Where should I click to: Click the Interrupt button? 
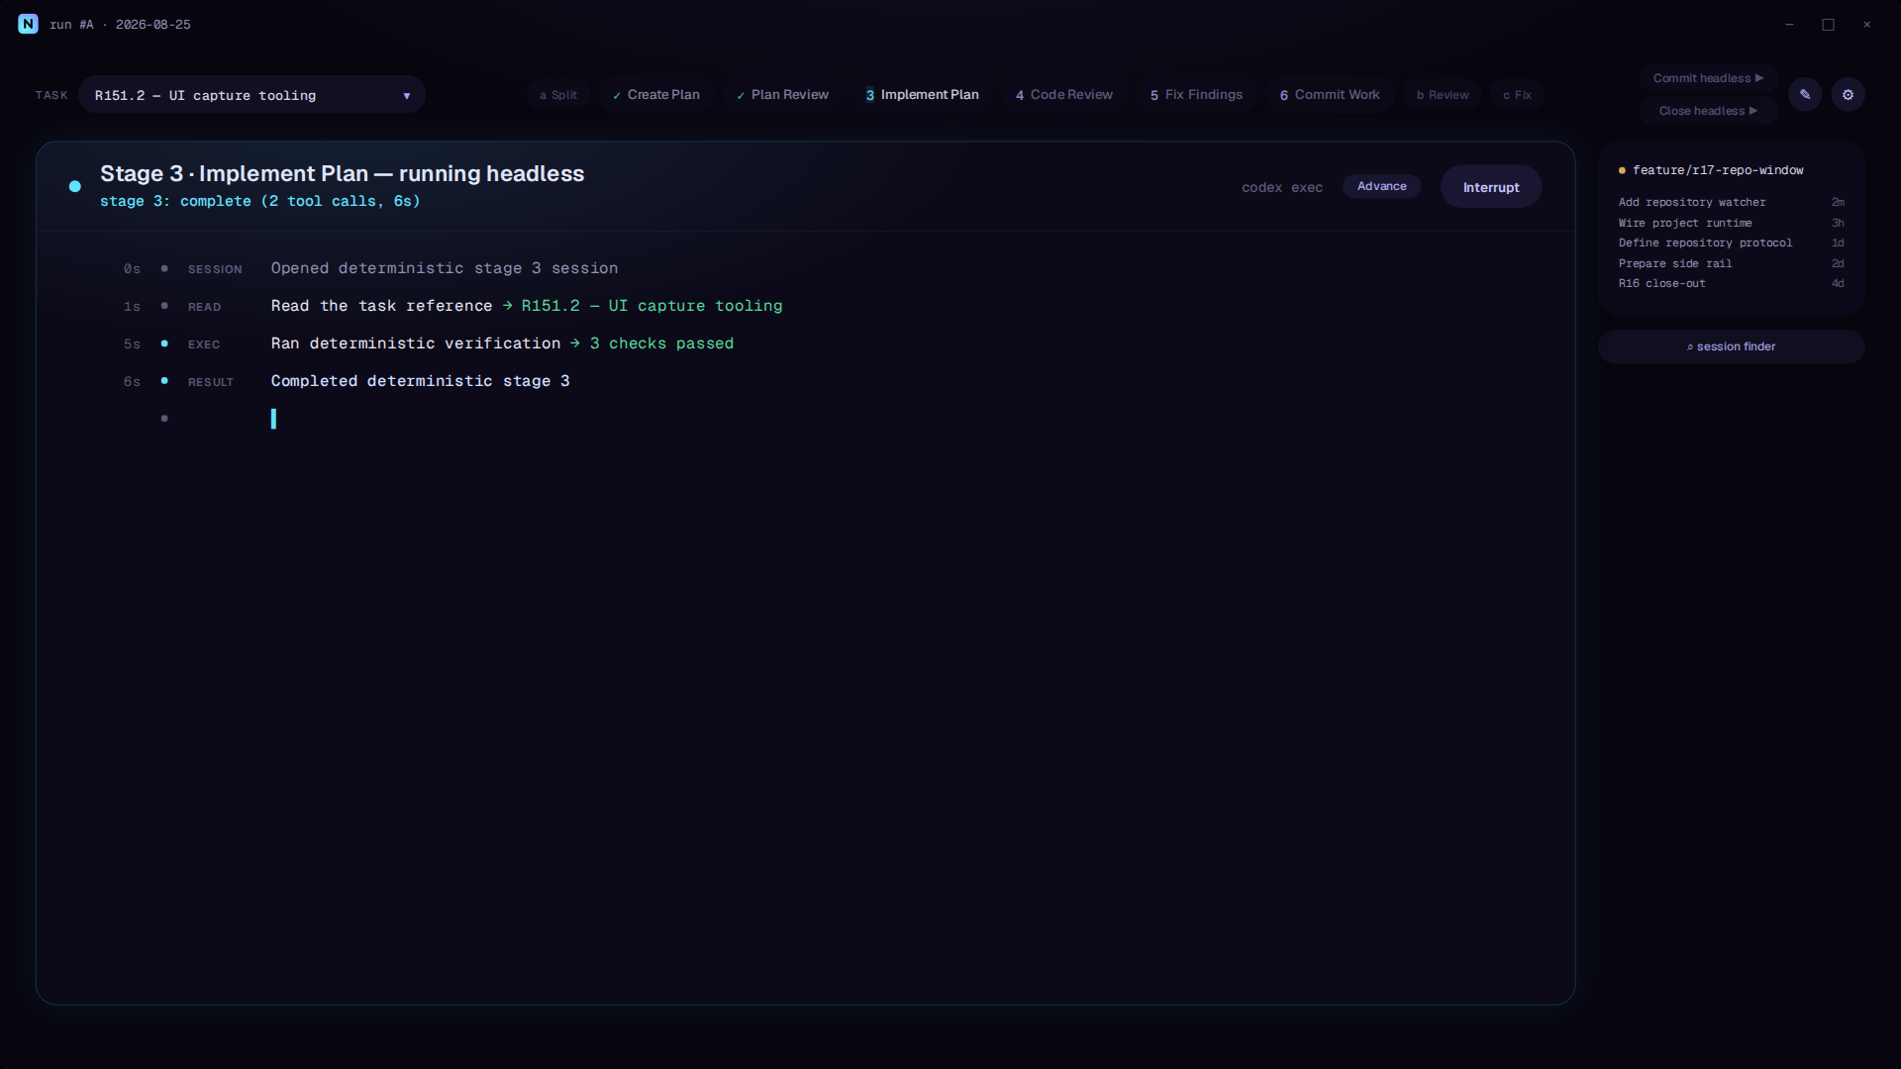click(x=1491, y=187)
